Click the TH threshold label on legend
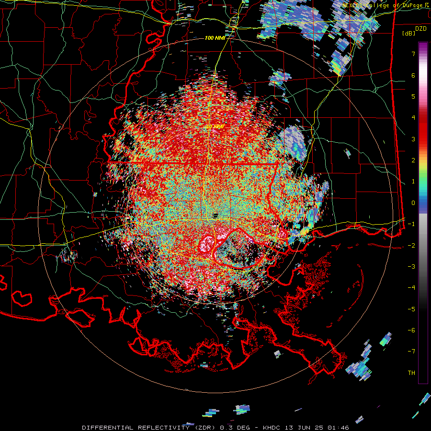 tap(411, 373)
